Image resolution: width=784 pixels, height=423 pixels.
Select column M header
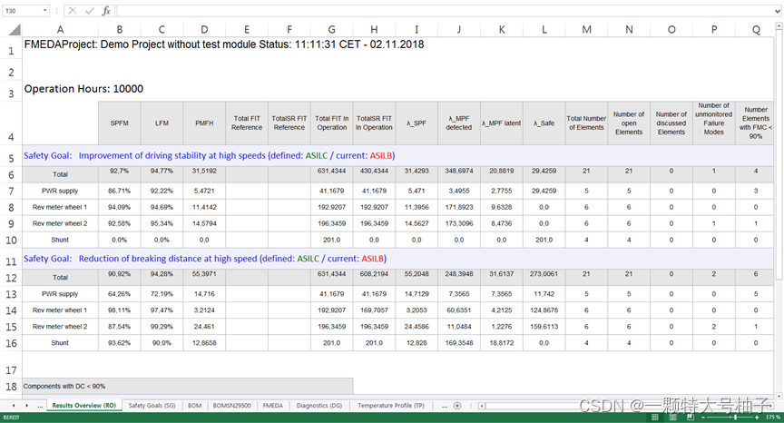pyautogui.click(x=586, y=29)
